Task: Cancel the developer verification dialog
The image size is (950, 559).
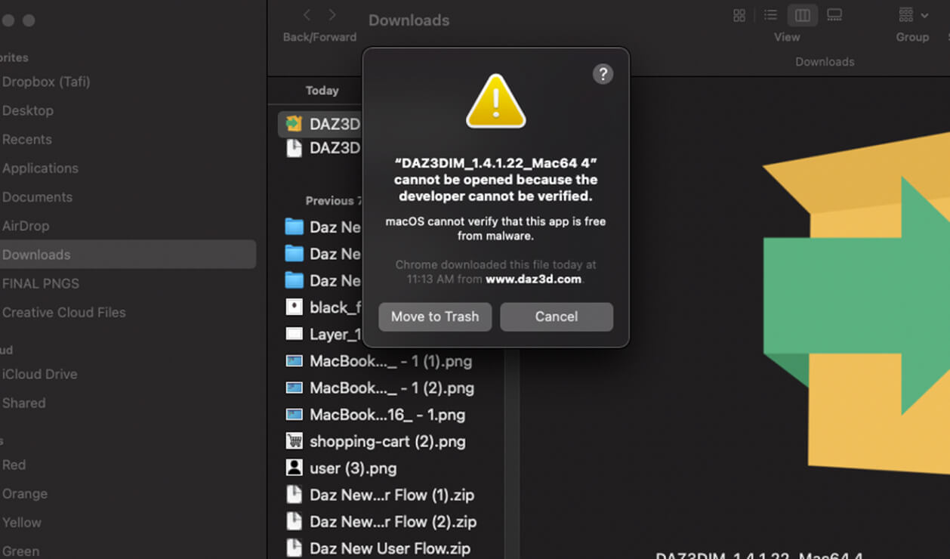Action: [557, 317]
